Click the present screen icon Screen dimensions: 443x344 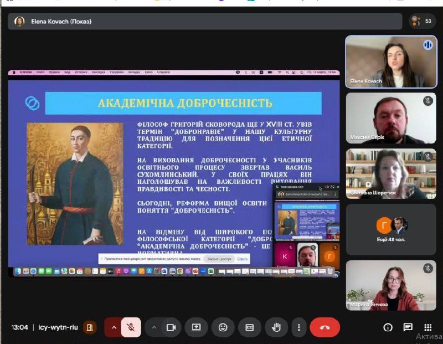(196, 327)
